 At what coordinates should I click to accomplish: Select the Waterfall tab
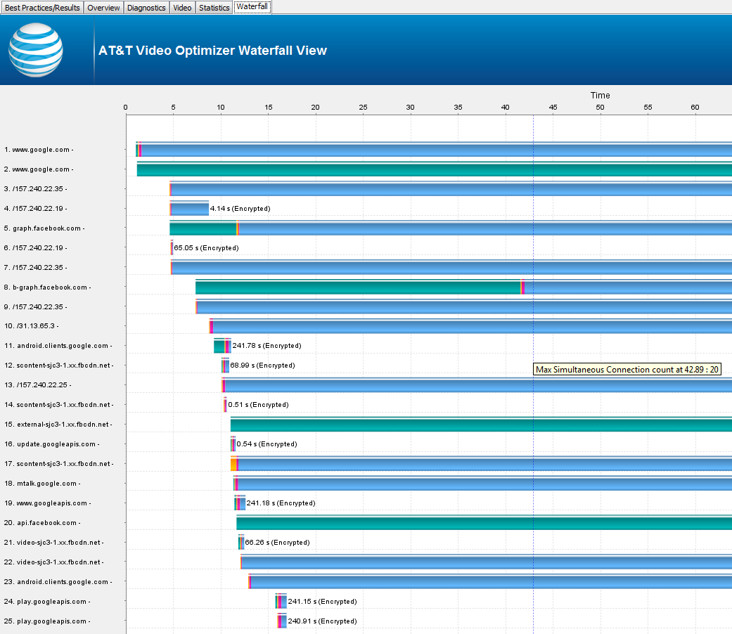[252, 6]
